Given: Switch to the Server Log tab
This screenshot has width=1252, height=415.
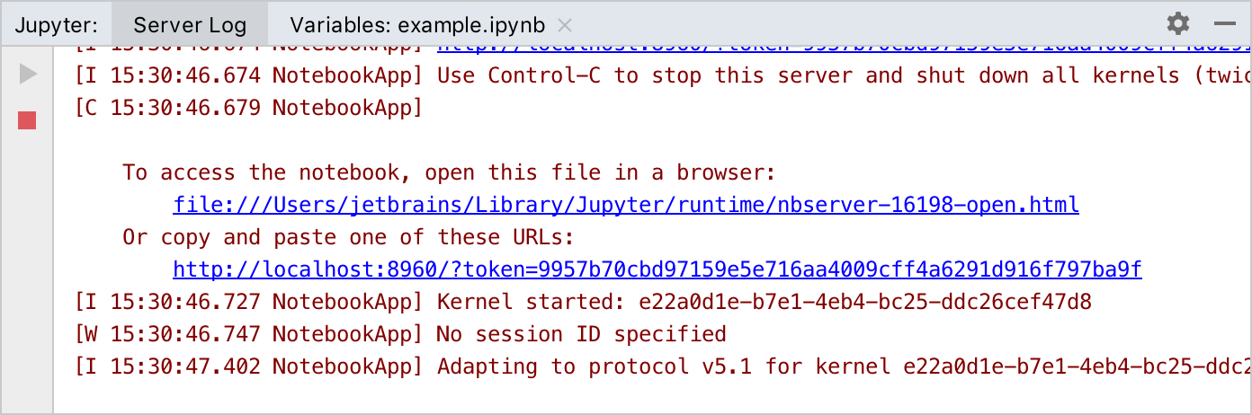Looking at the screenshot, I should click(189, 24).
